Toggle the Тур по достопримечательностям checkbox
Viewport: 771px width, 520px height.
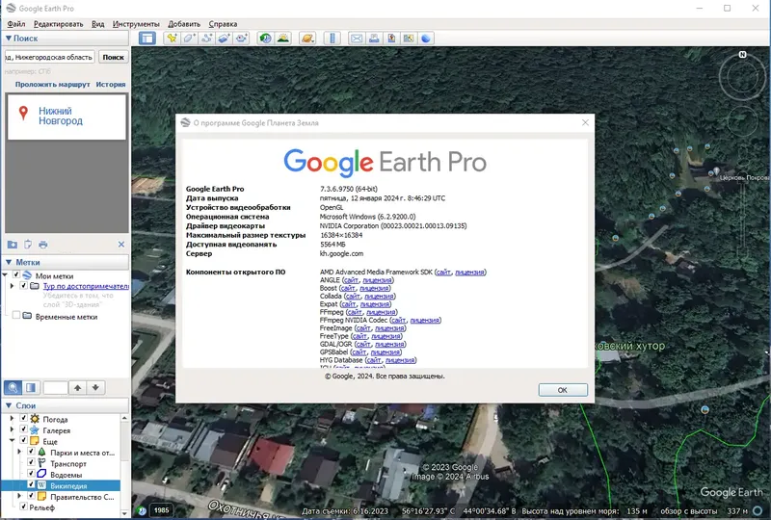point(23,286)
